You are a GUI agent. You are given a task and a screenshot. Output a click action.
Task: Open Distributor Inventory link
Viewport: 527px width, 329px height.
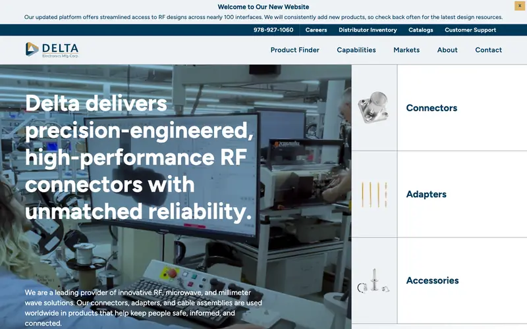(368, 30)
